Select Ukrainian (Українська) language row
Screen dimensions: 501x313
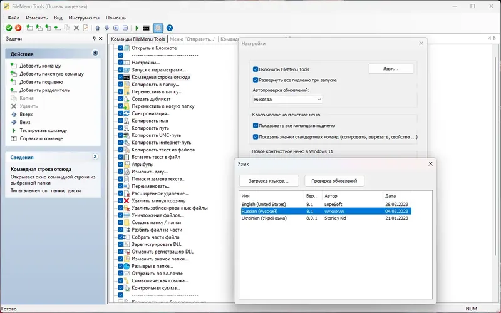tap(326, 218)
